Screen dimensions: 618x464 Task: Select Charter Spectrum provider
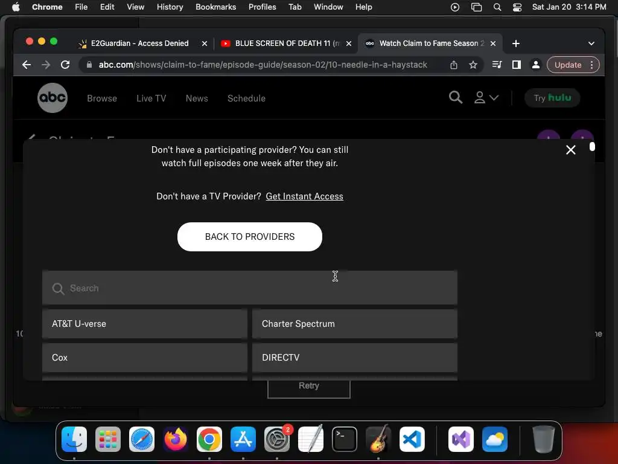point(355,324)
